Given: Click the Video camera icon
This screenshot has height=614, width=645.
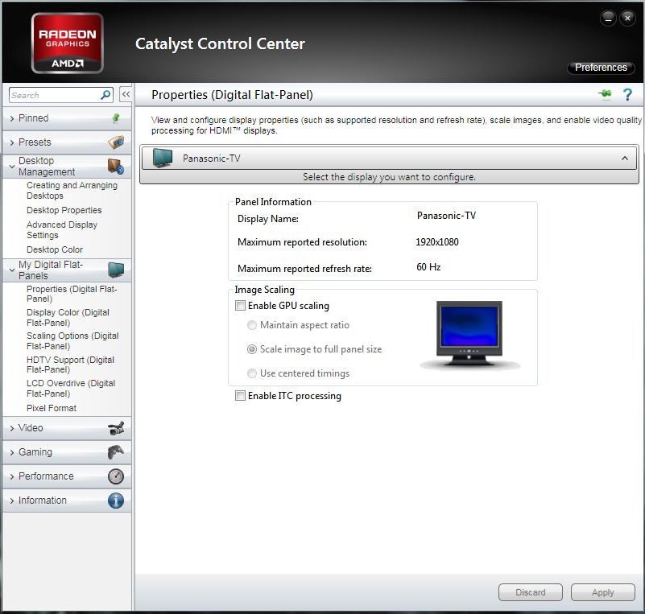Looking at the screenshot, I should click(x=116, y=428).
